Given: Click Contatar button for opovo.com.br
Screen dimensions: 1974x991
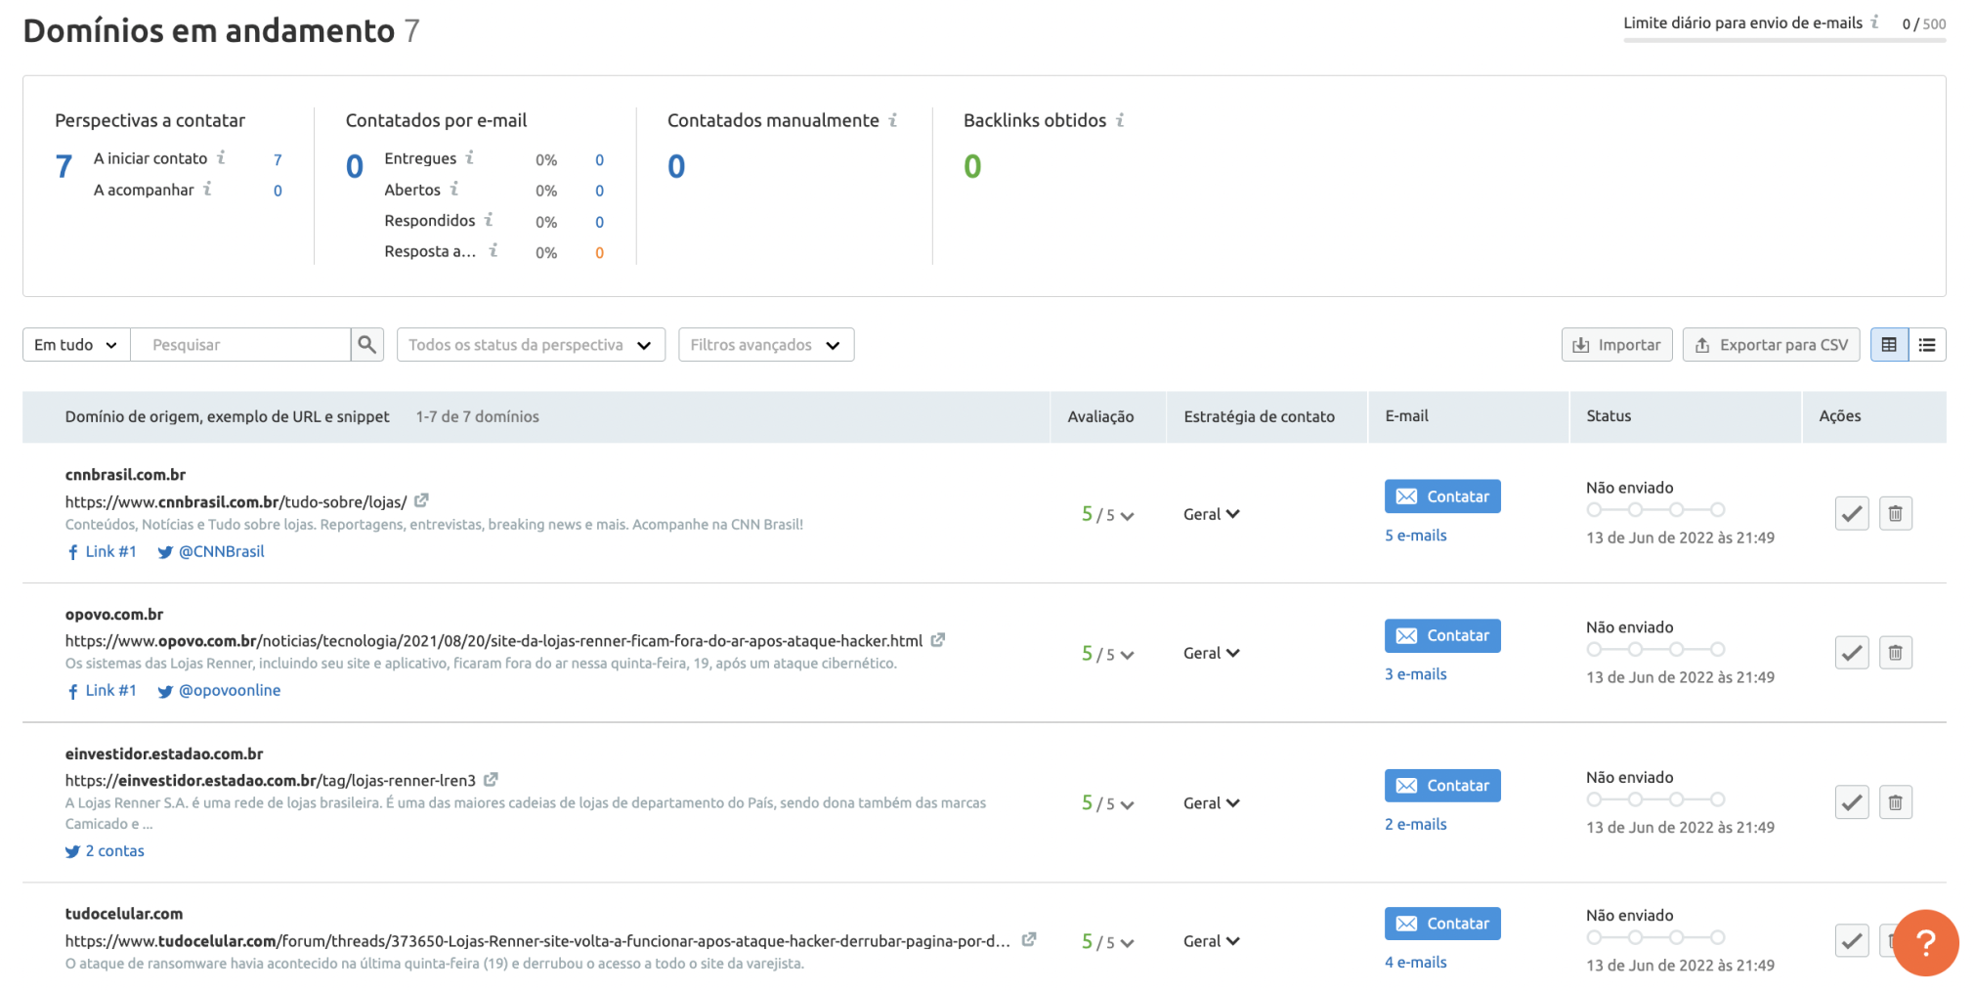Looking at the screenshot, I should 1442,635.
